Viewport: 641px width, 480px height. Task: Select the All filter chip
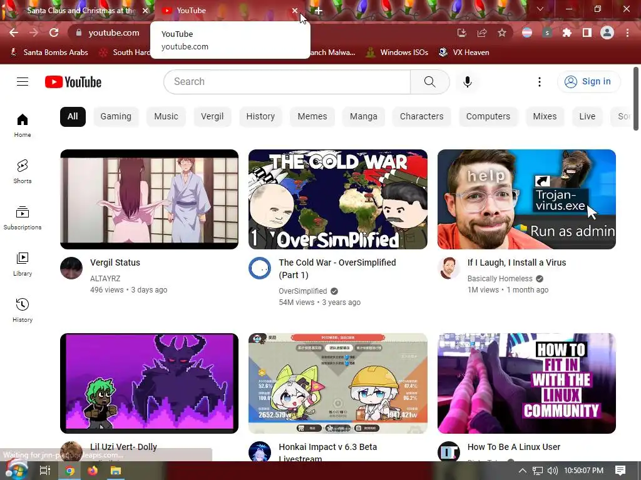73,117
